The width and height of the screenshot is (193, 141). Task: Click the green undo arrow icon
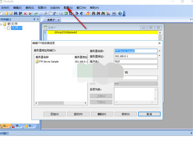[x=36, y=14]
